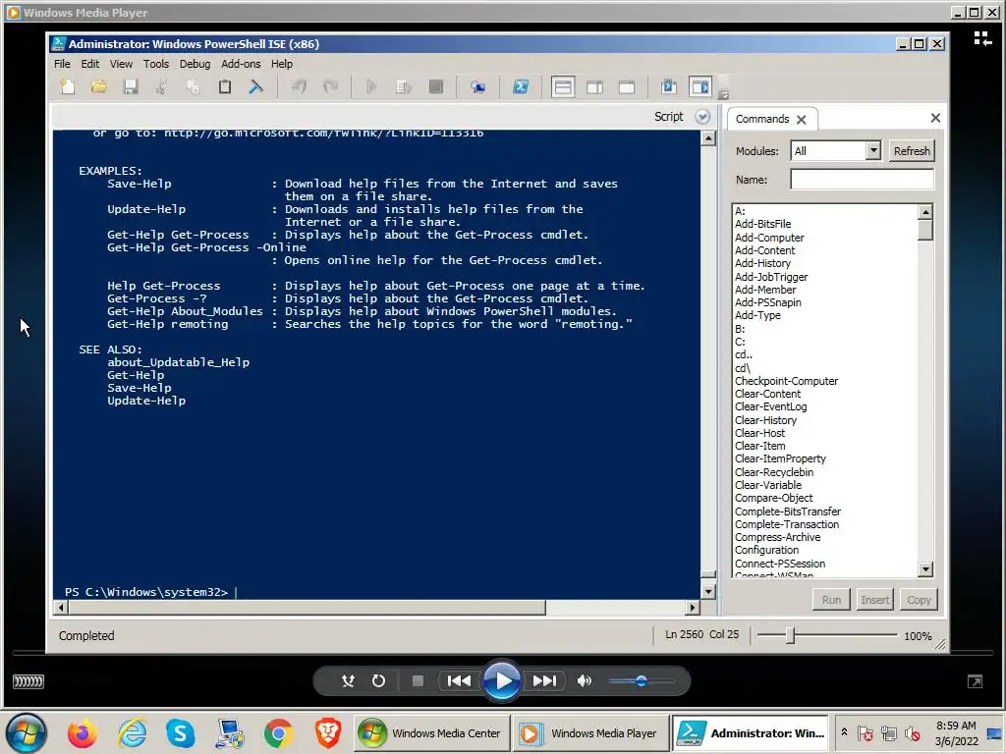Show script pane on top layout icon
This screenshot has width=1006, height=754.
[563, 87]
